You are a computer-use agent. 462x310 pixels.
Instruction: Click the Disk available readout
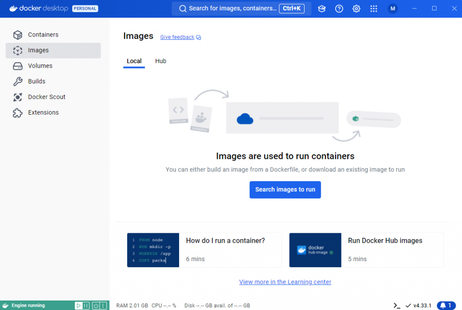click(217, 305)
